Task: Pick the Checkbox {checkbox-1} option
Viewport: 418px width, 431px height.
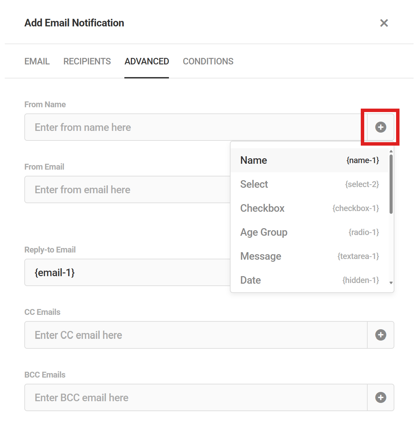Action: (x=310, y=208)
